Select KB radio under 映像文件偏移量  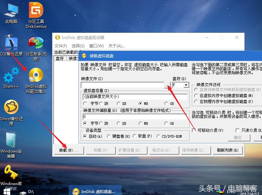pos(119,123)
